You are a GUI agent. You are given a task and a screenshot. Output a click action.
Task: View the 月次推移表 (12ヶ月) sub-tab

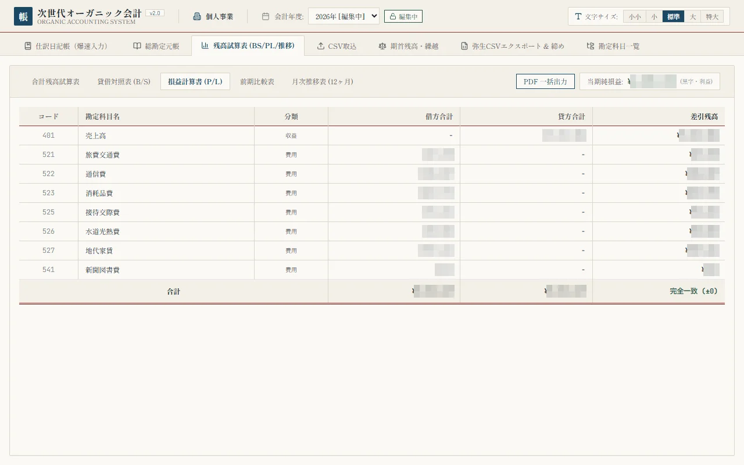323,81
